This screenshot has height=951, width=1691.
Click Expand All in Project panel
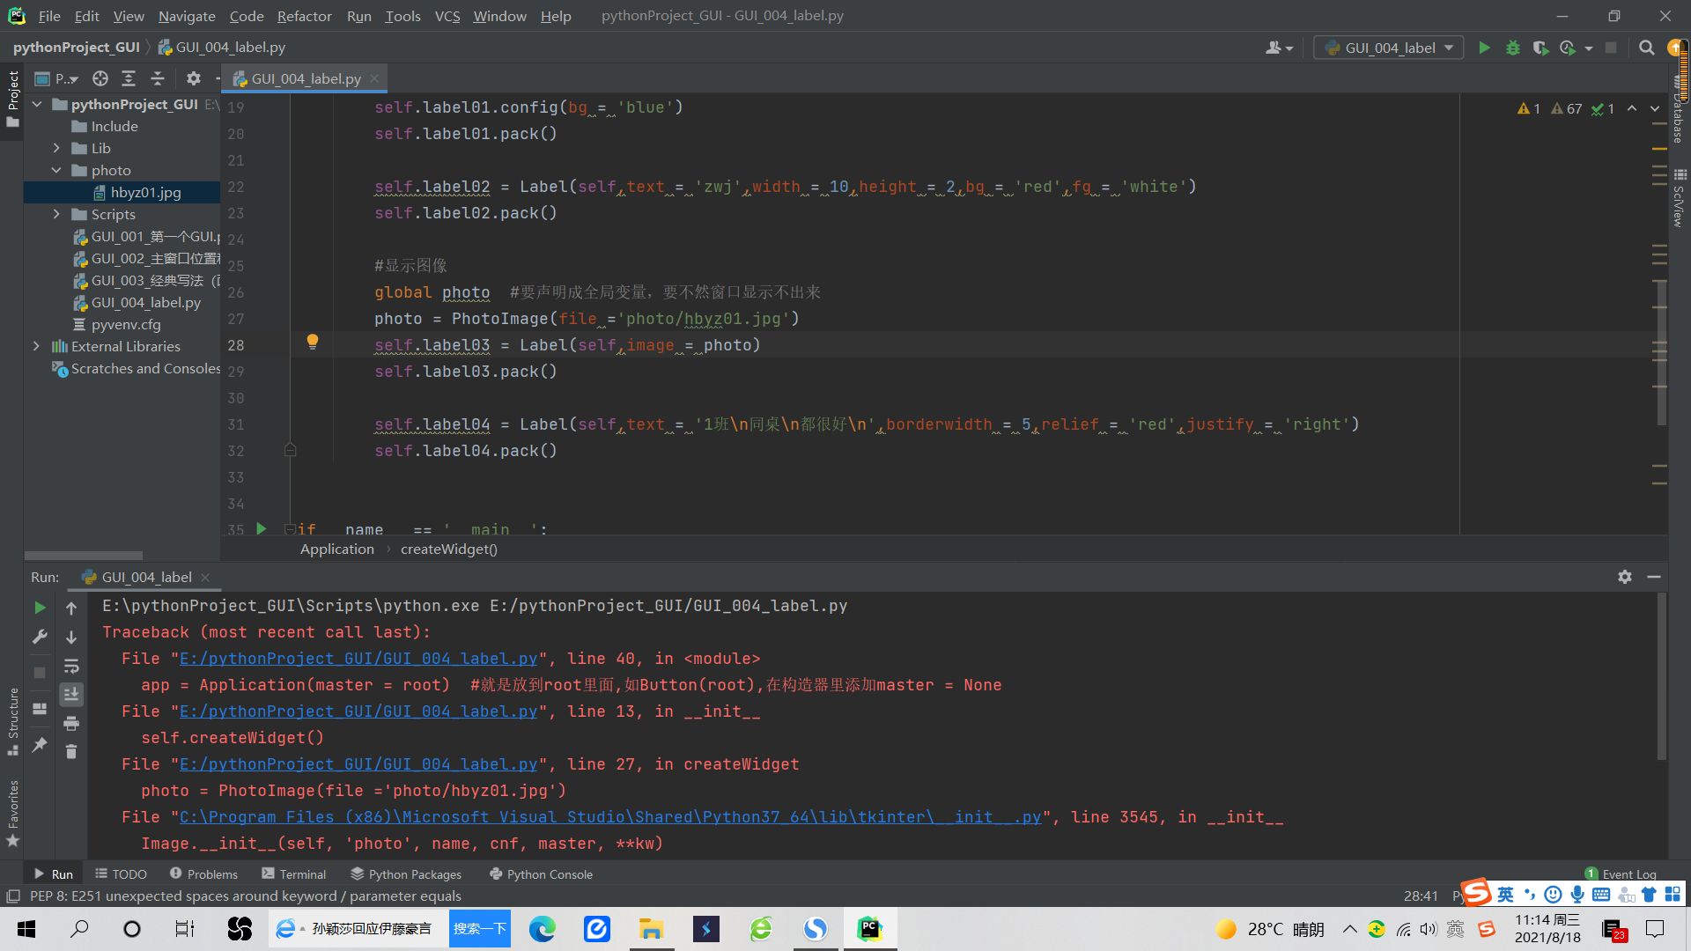tap(129, 78)
